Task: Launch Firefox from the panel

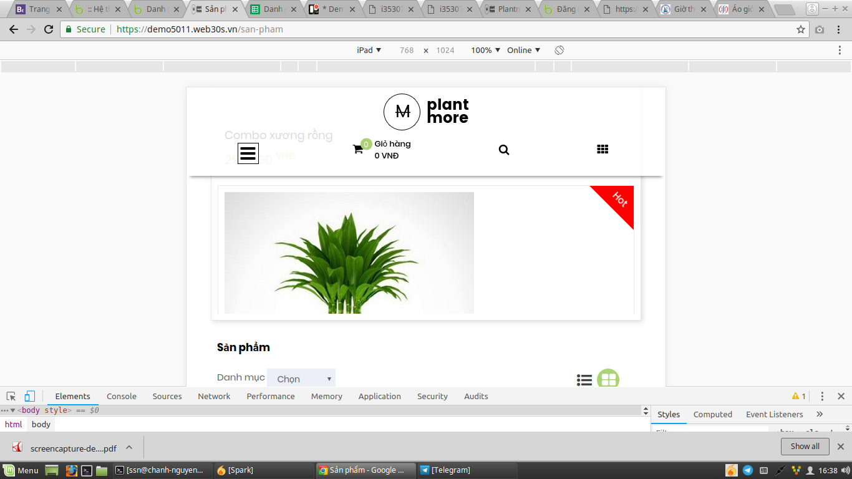Action: [72, 470]
